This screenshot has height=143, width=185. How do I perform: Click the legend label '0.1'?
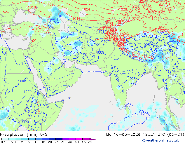3,142
